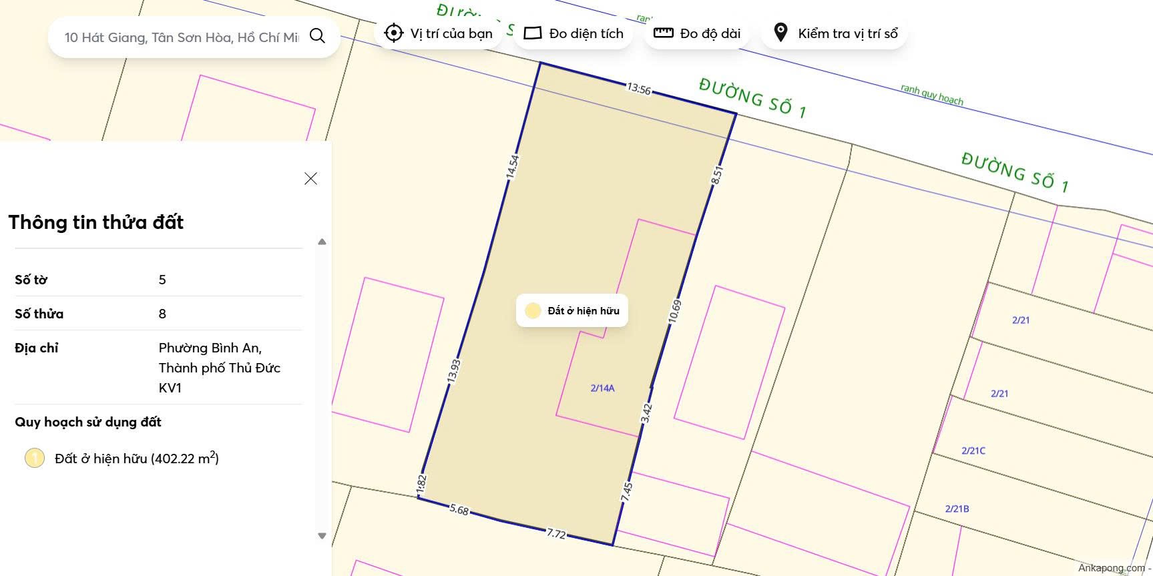
Task: Click the rectangle area measure icon
Action: [x=533, y=33]
